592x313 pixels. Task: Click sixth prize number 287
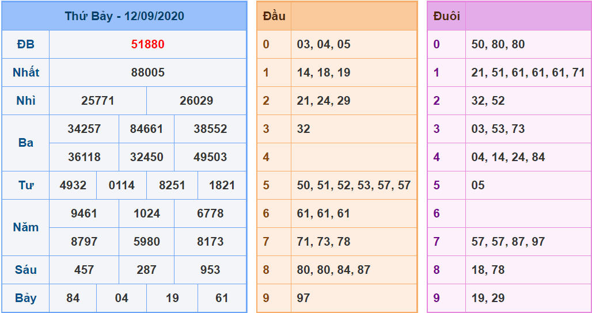(146, 270)
